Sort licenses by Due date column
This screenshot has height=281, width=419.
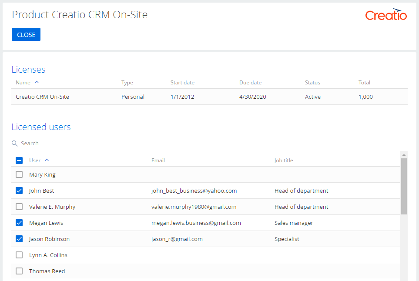click(250, 83)
